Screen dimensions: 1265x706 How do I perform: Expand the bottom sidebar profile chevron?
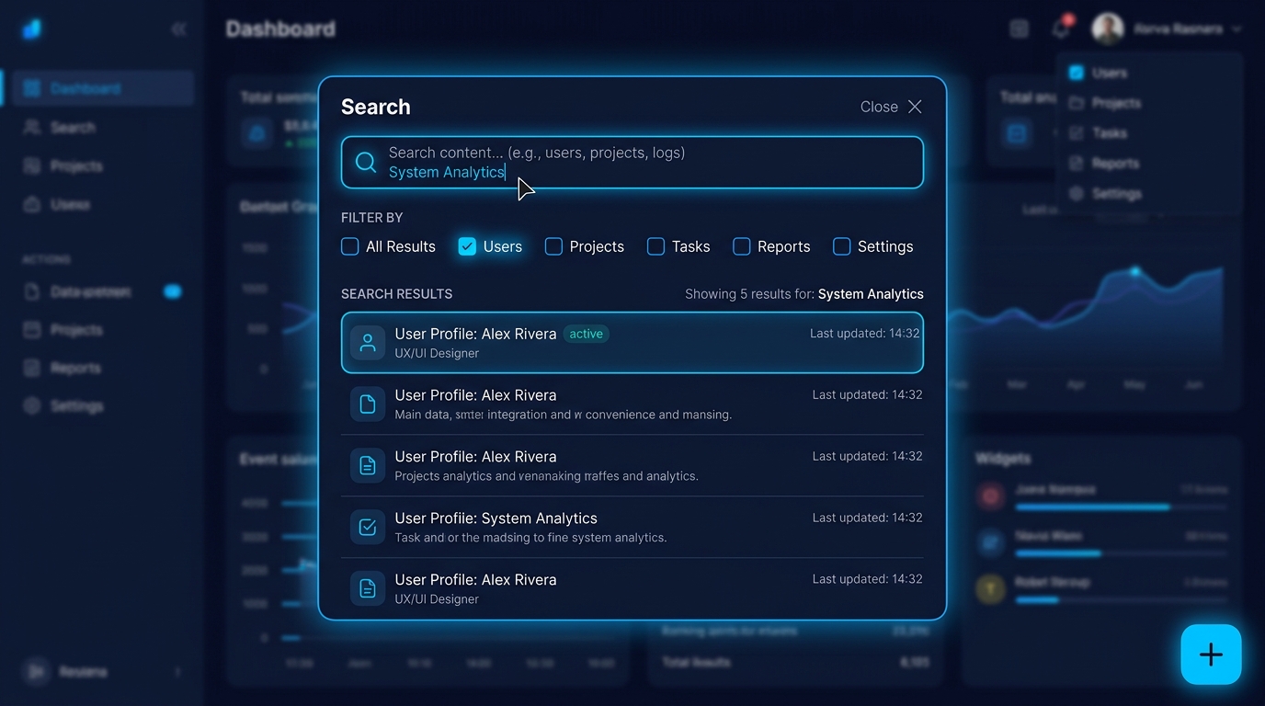click(177, 672)
